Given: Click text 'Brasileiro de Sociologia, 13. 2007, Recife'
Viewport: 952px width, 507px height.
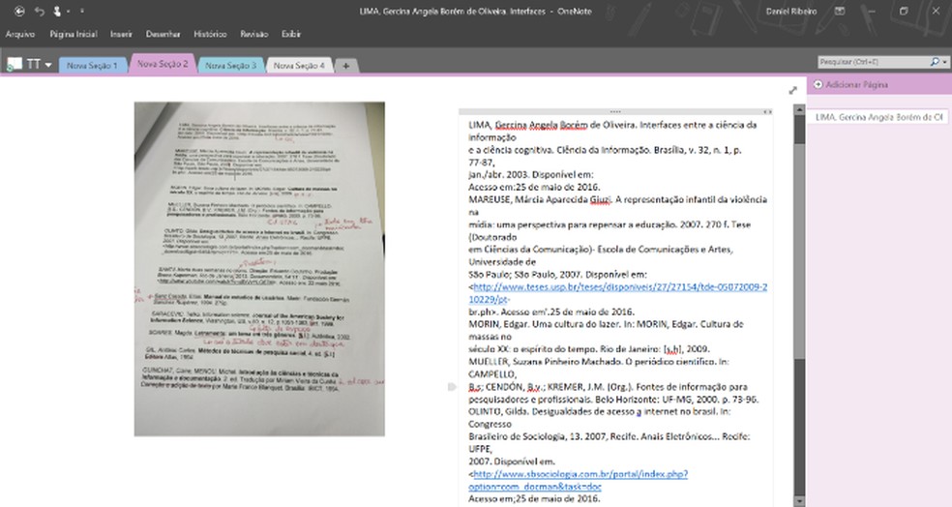Looking at the screenshot, I should (x=550, y=436).
